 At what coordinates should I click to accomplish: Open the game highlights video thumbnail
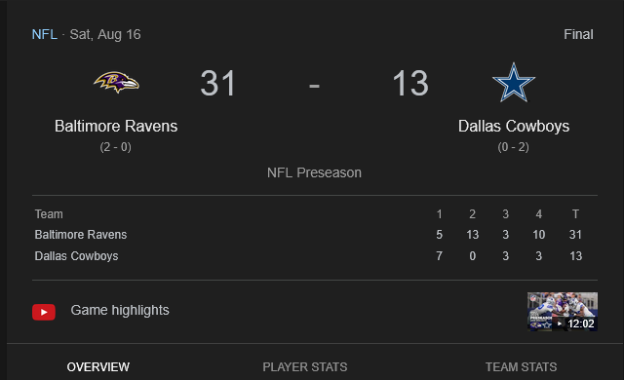pyautogui.click(x=563, y=312)
